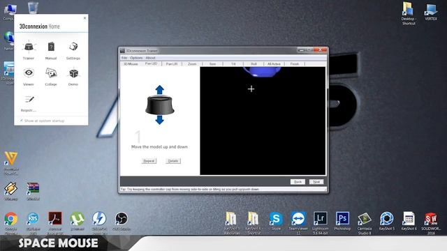This screenshot has height=251, width=447.
Task: Open the About menu in Trainer
Action: (x=150, y=58)
